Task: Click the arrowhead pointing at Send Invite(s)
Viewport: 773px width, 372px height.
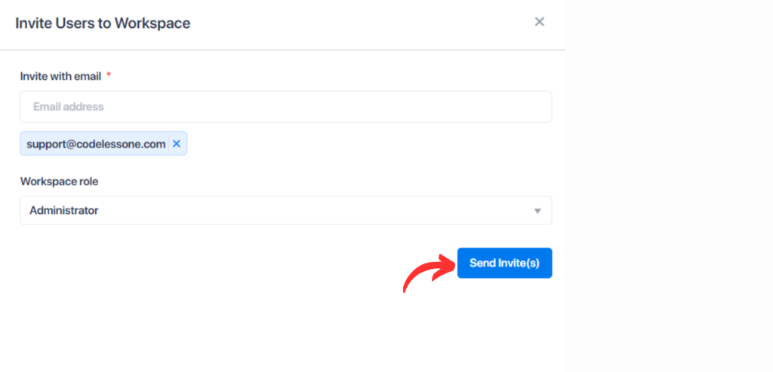Action: 448,264
